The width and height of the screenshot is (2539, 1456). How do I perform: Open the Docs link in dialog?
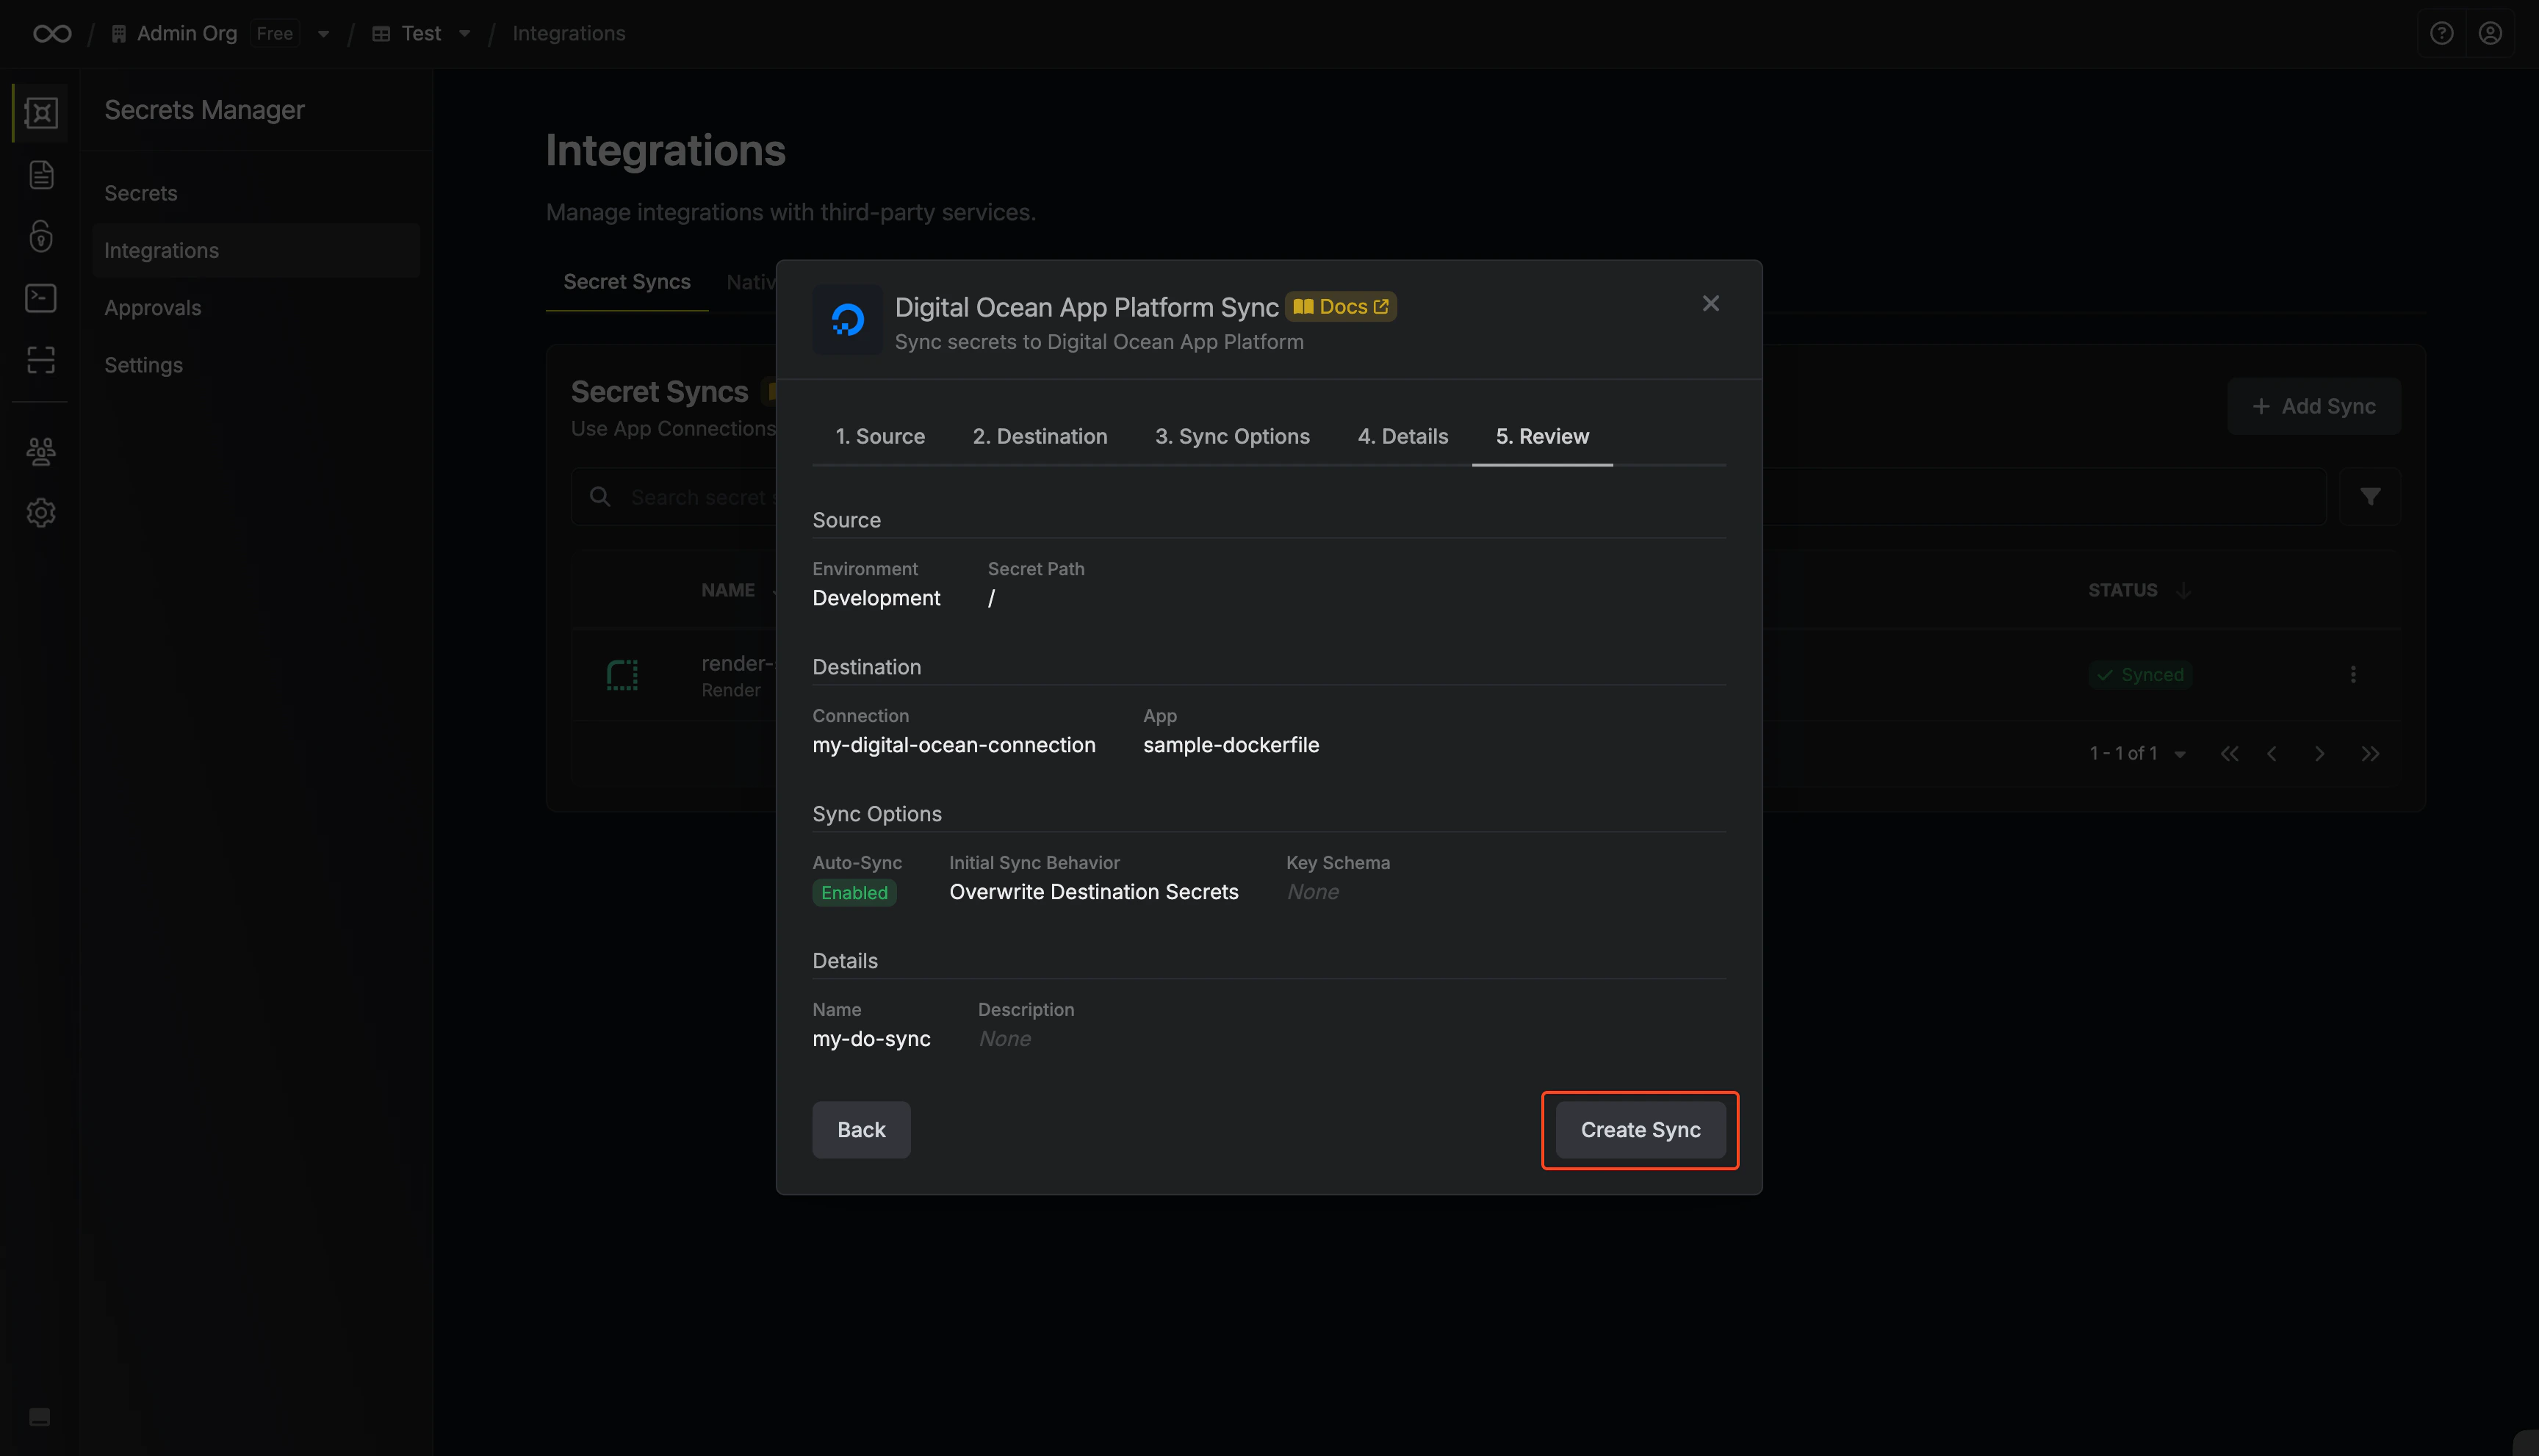(x=1341, y=307)
